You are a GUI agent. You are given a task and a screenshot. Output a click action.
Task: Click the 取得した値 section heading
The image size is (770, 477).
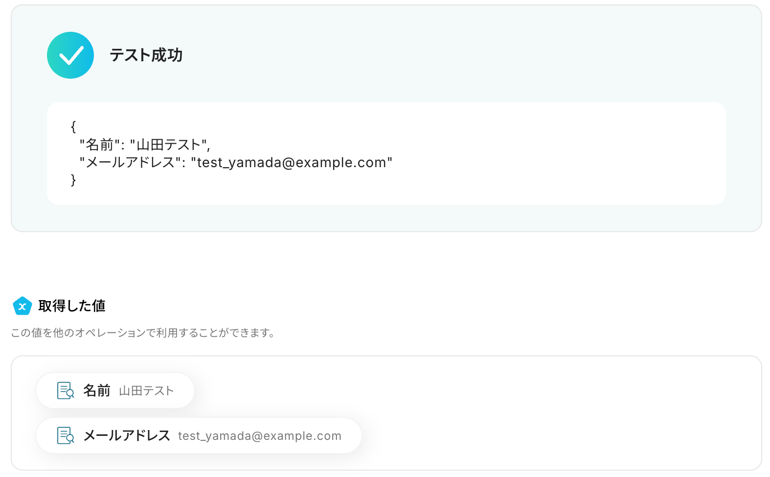(x=72, y=306)
